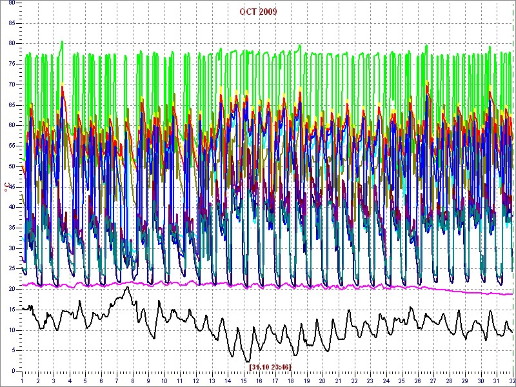Click the "OCT 2009" chart title
Image resolution: width=516 pixels, height=387 pixels.
(258, 12)
